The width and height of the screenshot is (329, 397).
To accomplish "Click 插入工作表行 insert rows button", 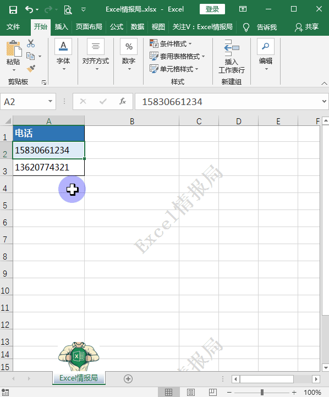I will pos(232,57).
